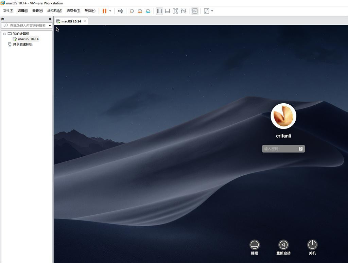The image size is (348, 263).
Task: Select 我的计算机 in the library tree
Action: click(21, 34)
